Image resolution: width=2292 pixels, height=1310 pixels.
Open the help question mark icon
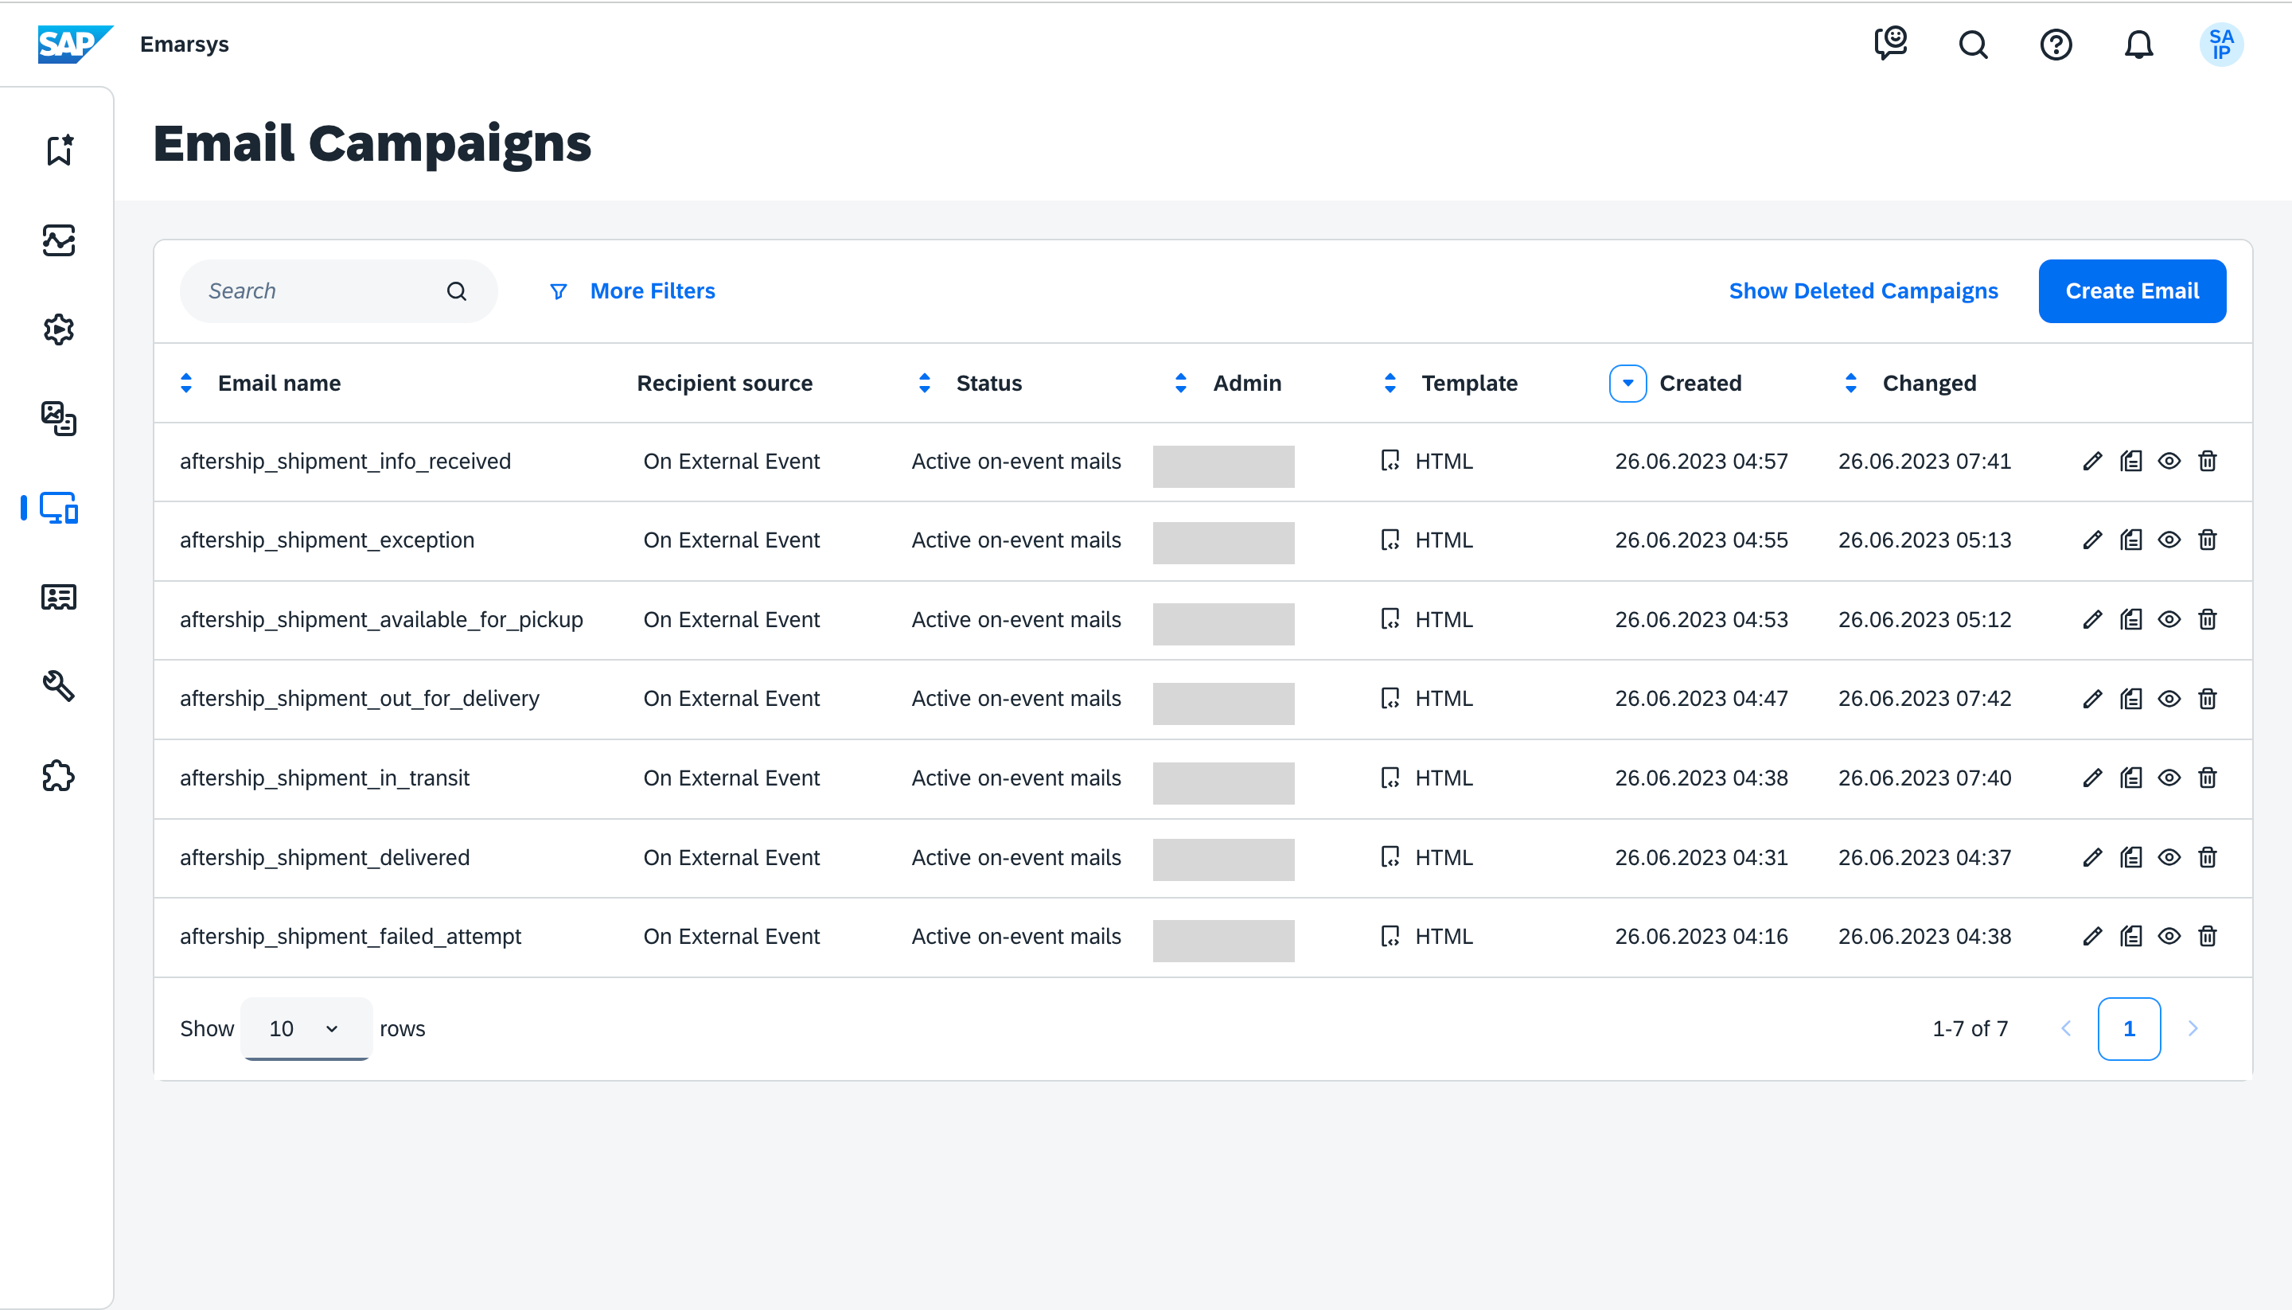pyautogui.click(x=2056, y=44)
